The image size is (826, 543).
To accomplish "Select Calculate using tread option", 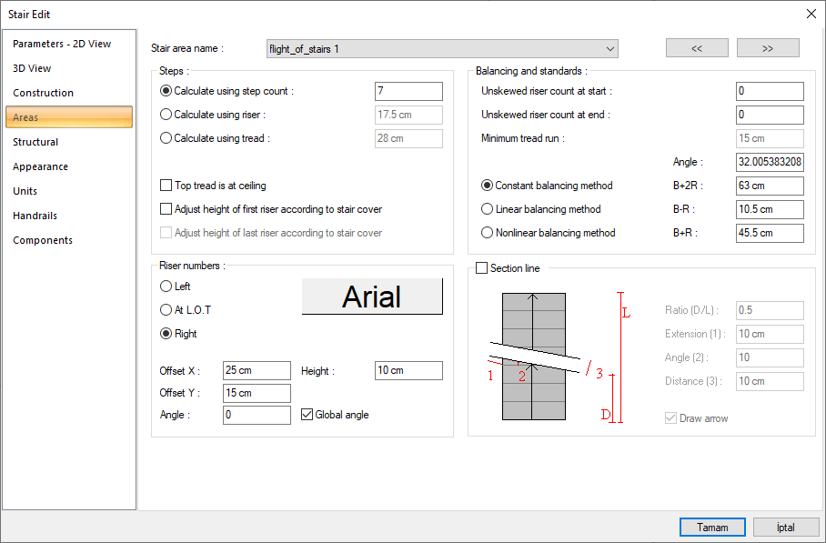I will click(x=166, y=138).
